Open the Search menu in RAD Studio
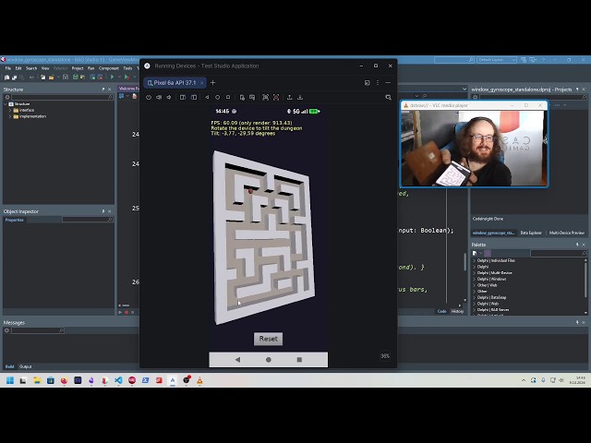Screen dimensions: 591x443 (x=31, y=68)
